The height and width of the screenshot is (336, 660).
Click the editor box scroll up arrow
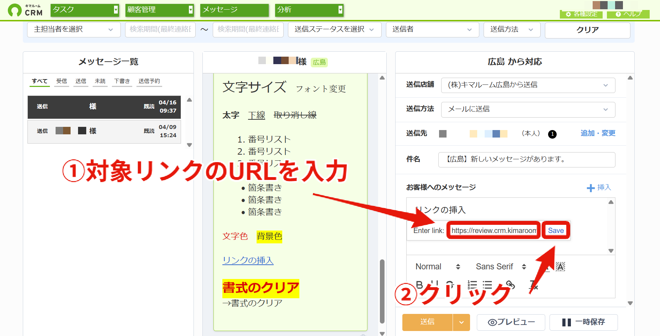coord(611,202)
